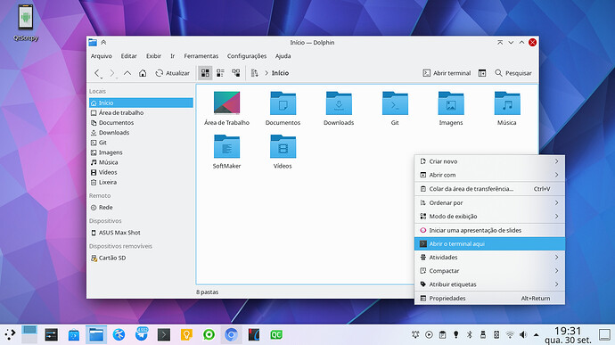Choose Iniciar uma apresentação de slides
This screenshot has height=345, width=615.
tap(489, 230)
